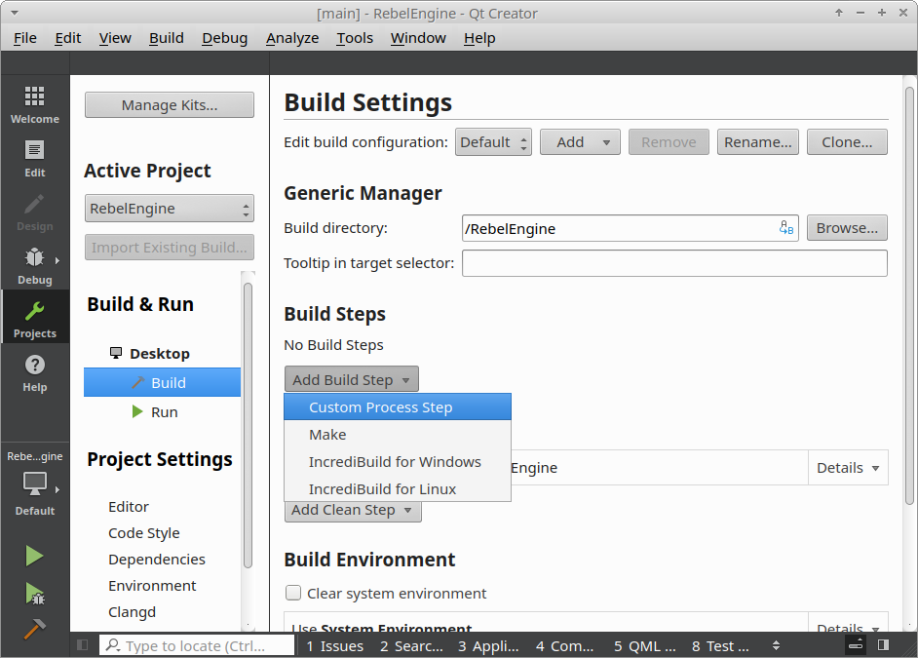Toggle the left sidebar in status bar
The image size is (918, 658).
(83, 645)
